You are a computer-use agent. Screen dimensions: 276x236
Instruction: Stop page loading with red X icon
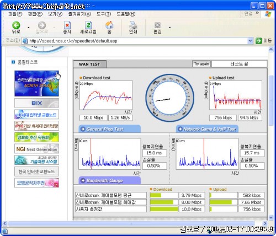67,25
